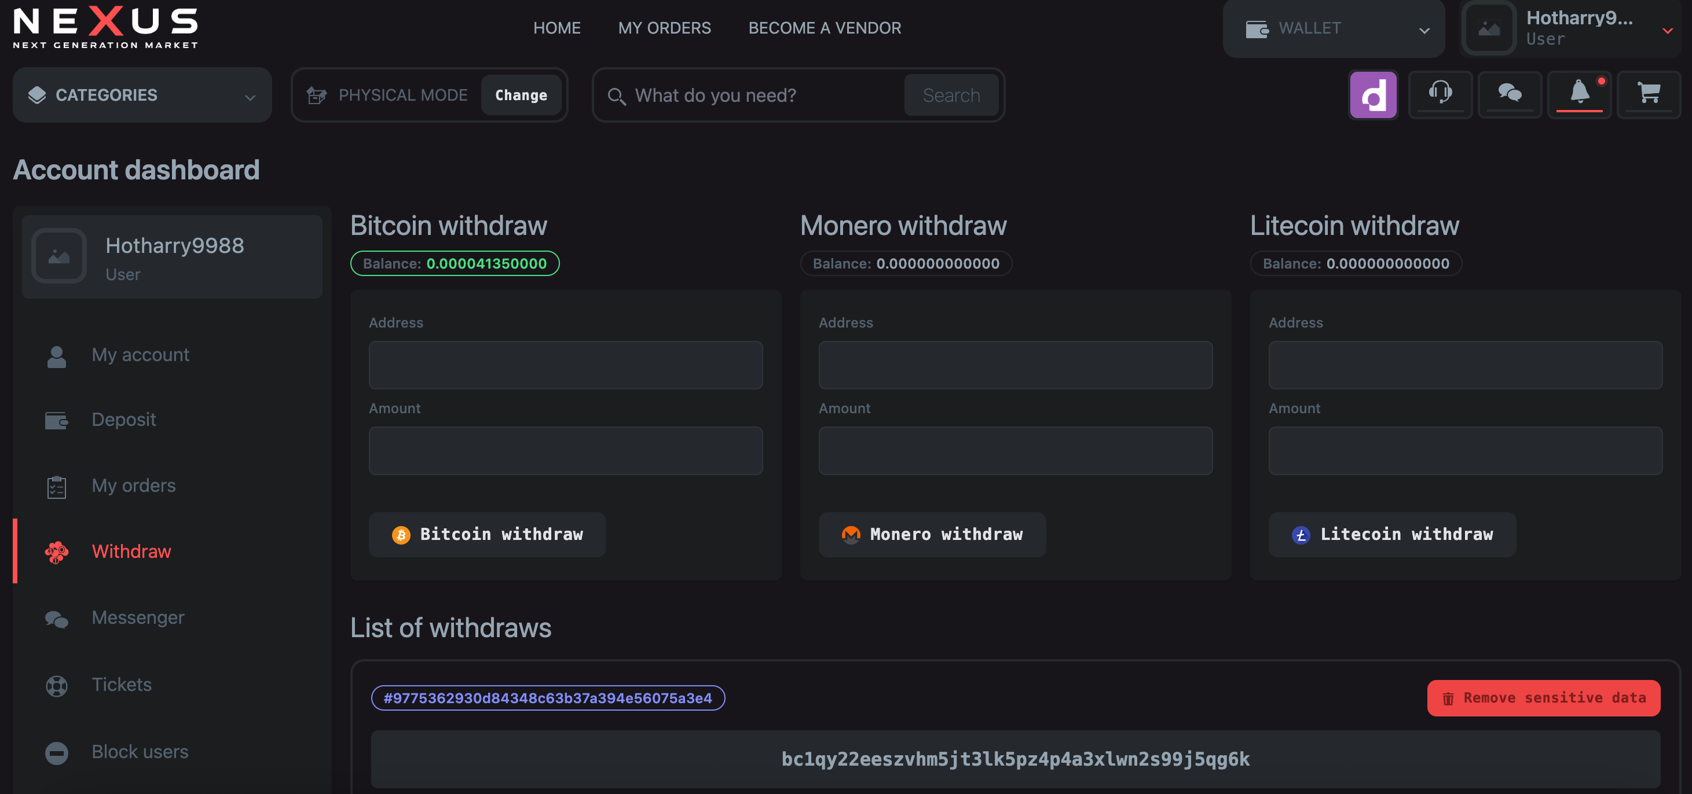Click the 'Account dashboard' heading
The image size is (1692, 794).
[137, 170]
